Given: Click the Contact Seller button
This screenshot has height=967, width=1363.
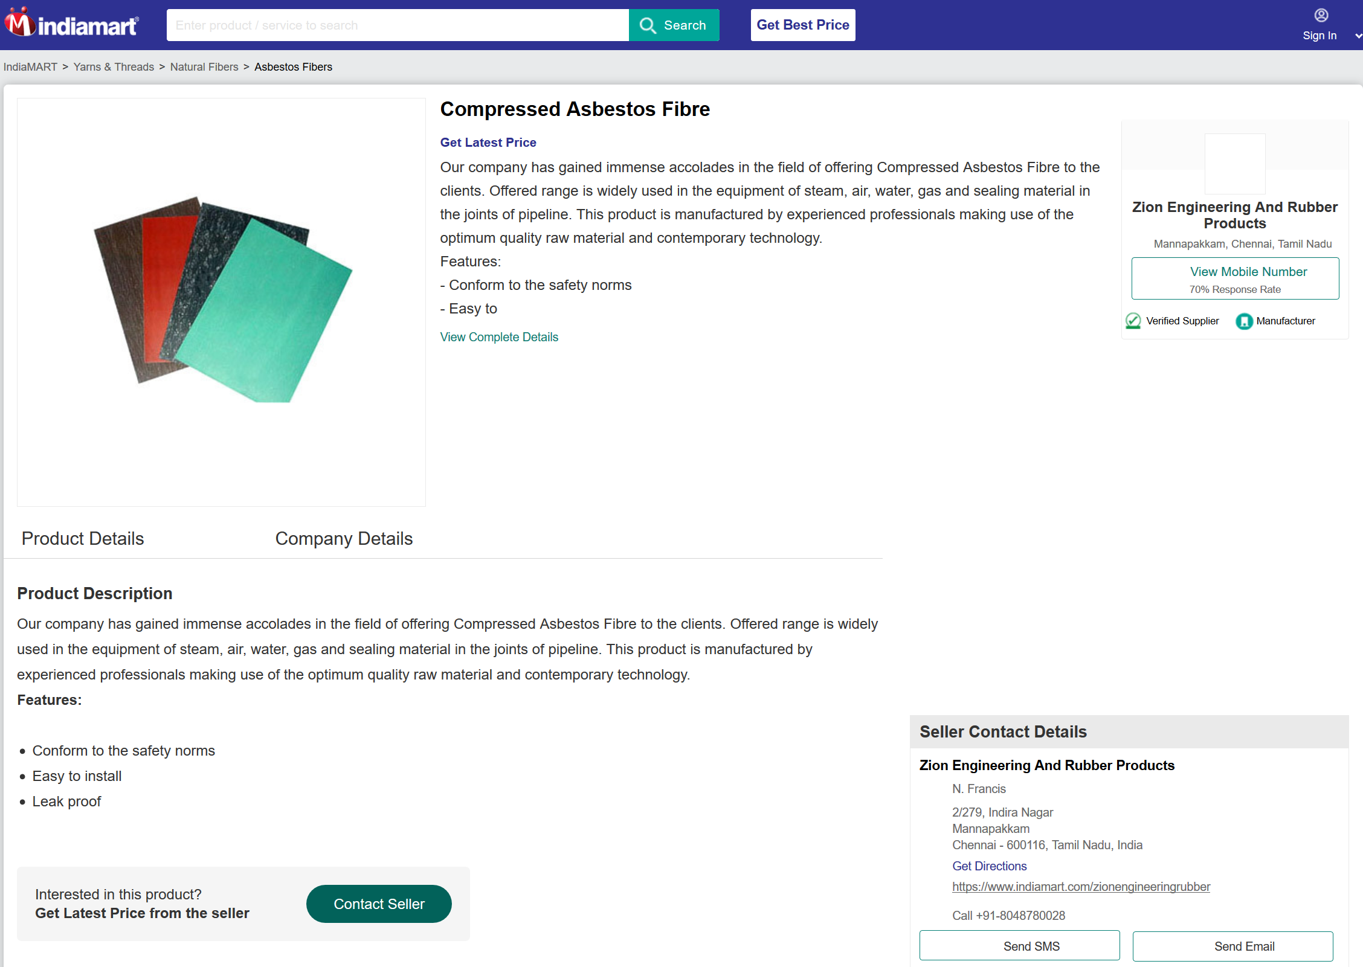Looking at the screenshot, I should pos(379,904).
